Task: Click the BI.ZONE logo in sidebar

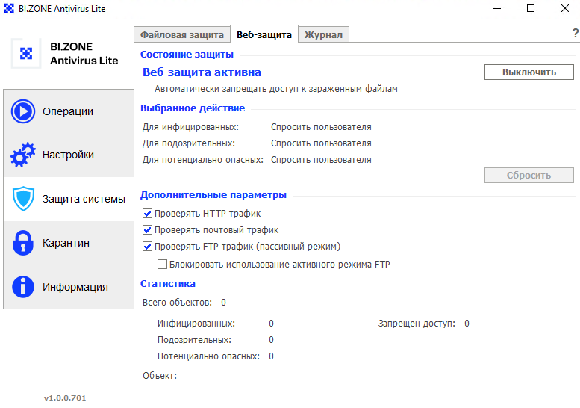Action: (26, 53)
